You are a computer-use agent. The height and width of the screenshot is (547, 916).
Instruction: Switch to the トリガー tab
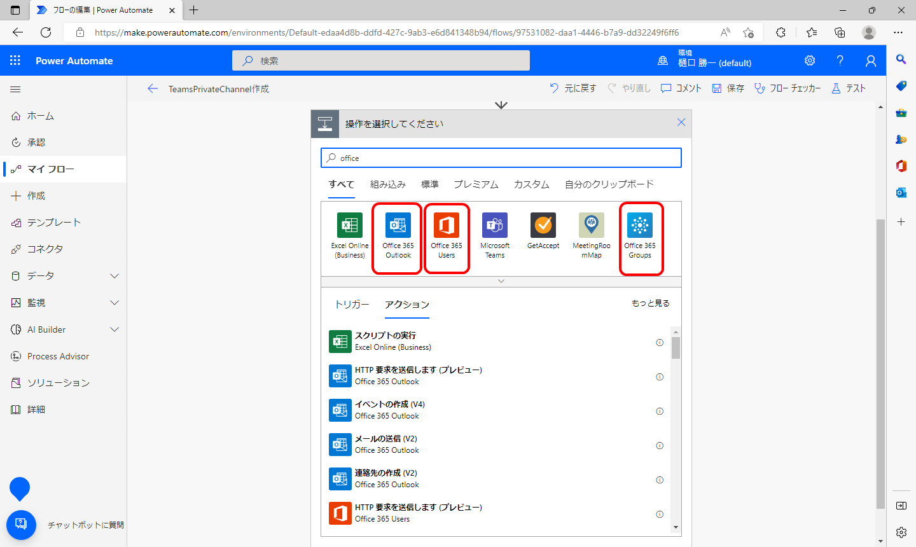pyautogui.click(x=352, y=305)
